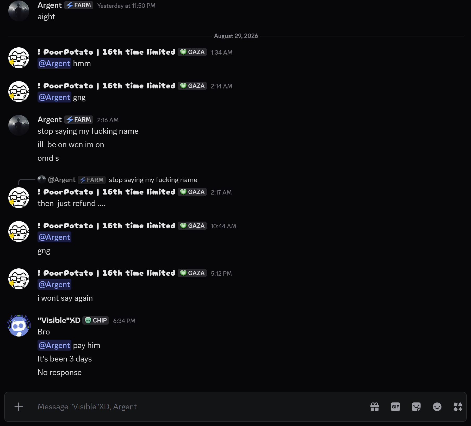Click PoorPotato username at 10:44 AM

click(x=107, y=226)
